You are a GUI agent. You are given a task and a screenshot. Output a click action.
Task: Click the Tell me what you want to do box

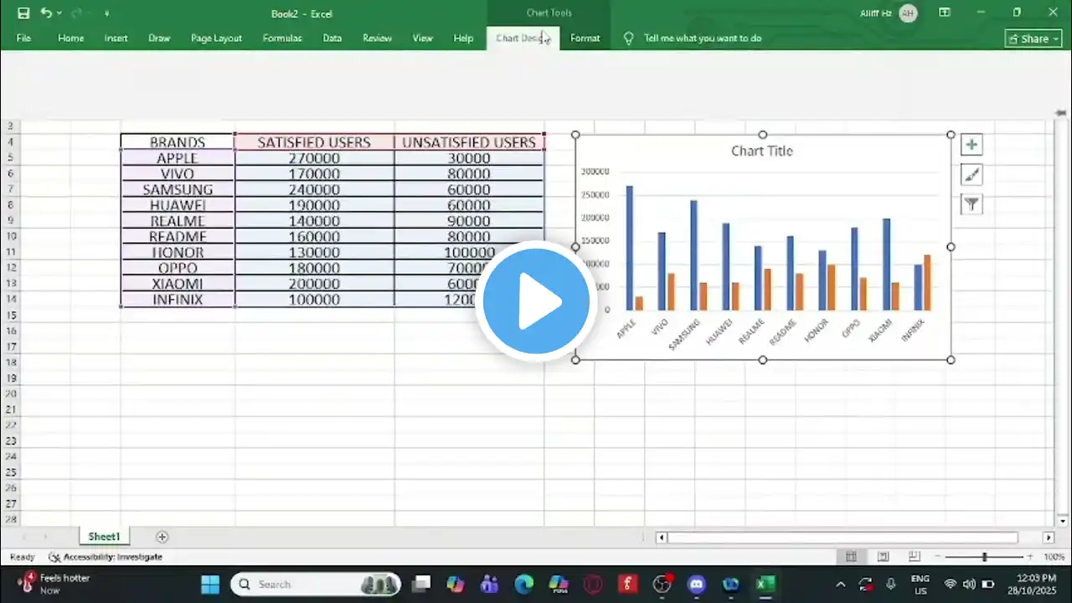[702, 39]
